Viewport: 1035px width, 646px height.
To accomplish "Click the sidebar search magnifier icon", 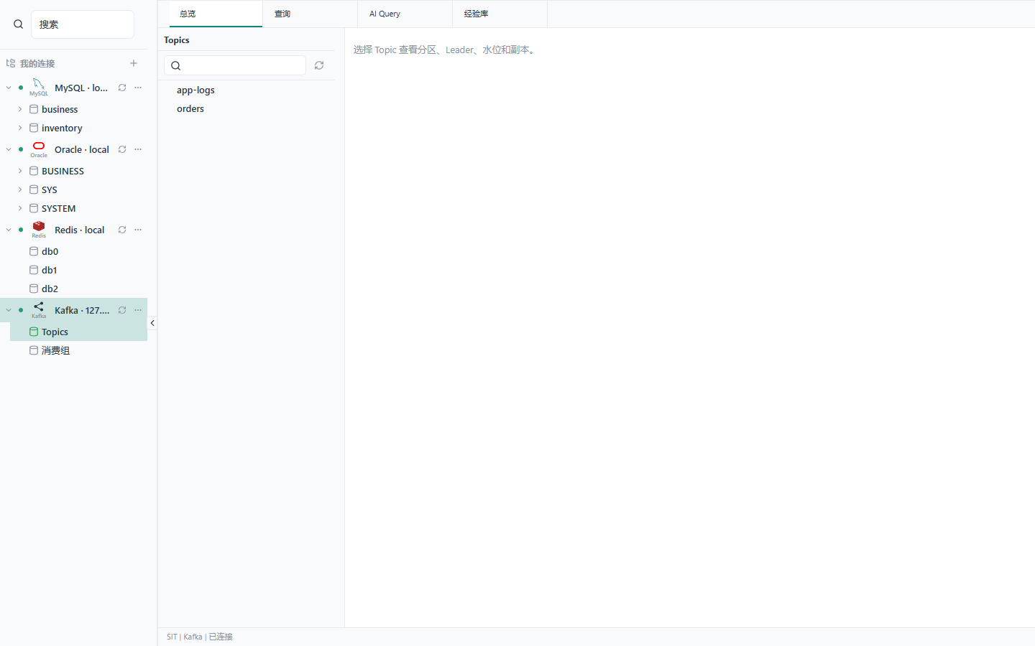I will tap(19, 24).
